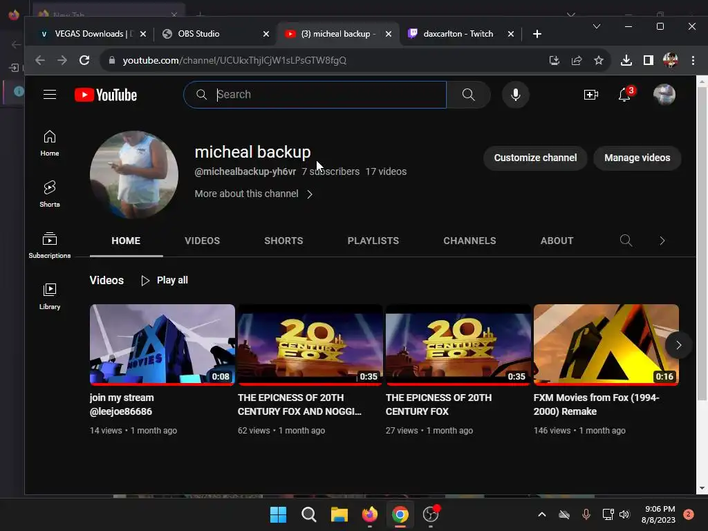The width and height of the screenshot is (708, 531).
Task: Click Customize channel button
Action: pos(535,158)
